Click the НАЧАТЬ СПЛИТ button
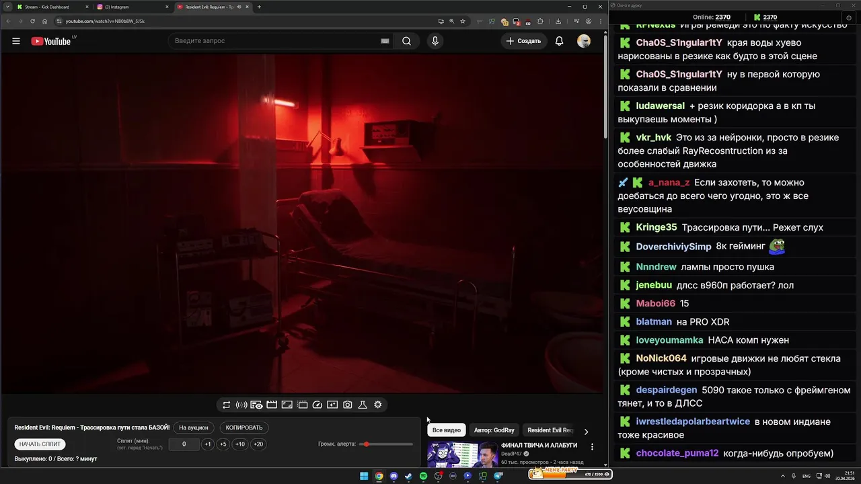This screenshot has width=861, height=484. pyautogui.click(x=40, y=444)
